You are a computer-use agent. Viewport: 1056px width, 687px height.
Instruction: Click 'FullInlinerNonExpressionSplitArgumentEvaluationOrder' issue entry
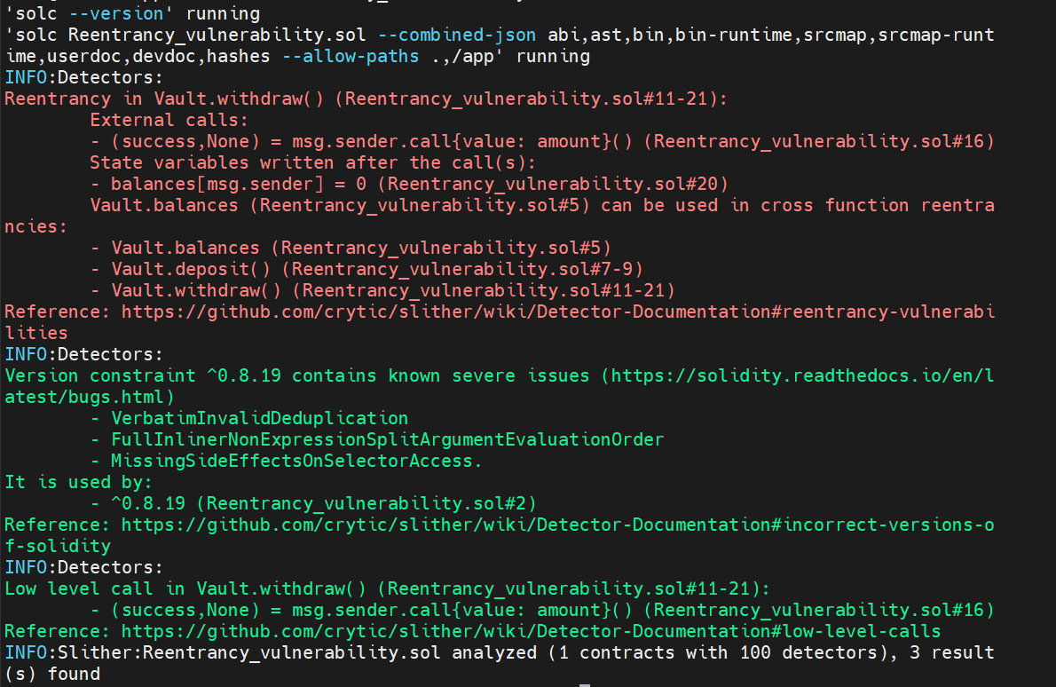coord(387,439)
